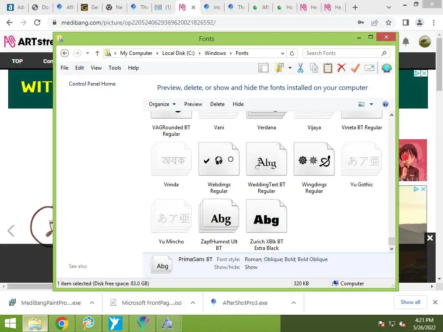This screenshot has height=332, width=443.
Task: Click Chrome icon in taskbar
Action: click(62, 323)
